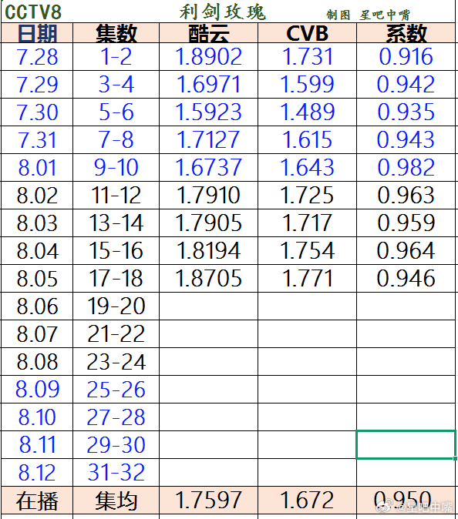Select coefficient value 0.982

(x=406, y=167)
